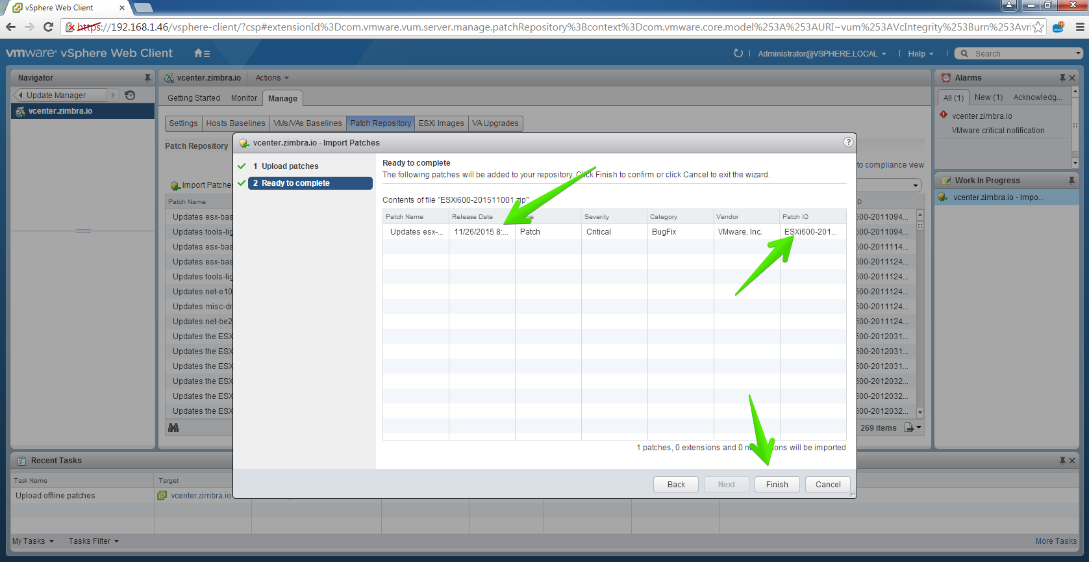1089x562 pixels.
Task: Click the patch list vertical scrollbar down arrow
Action: pos(920,413)
